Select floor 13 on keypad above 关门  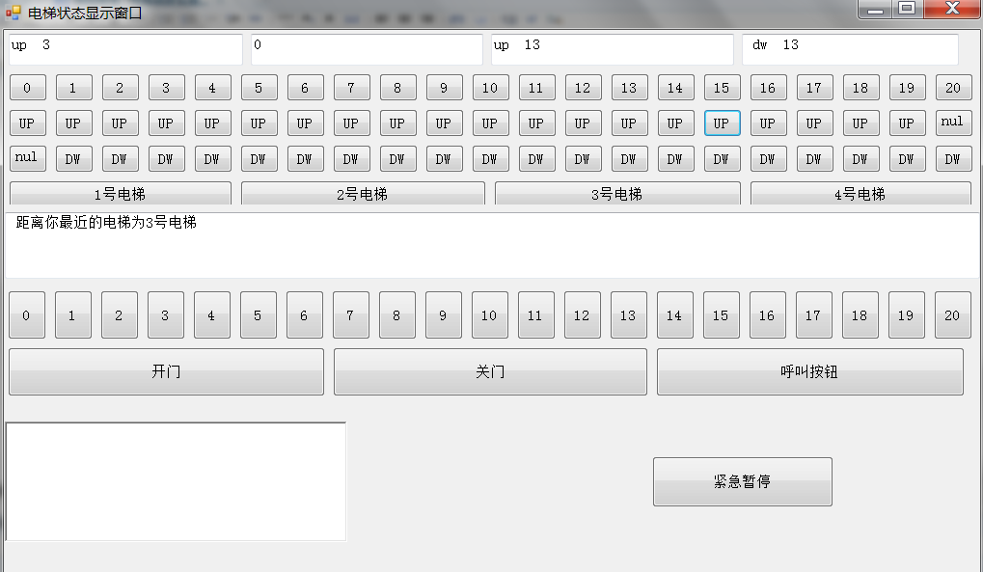coord(629,314)
